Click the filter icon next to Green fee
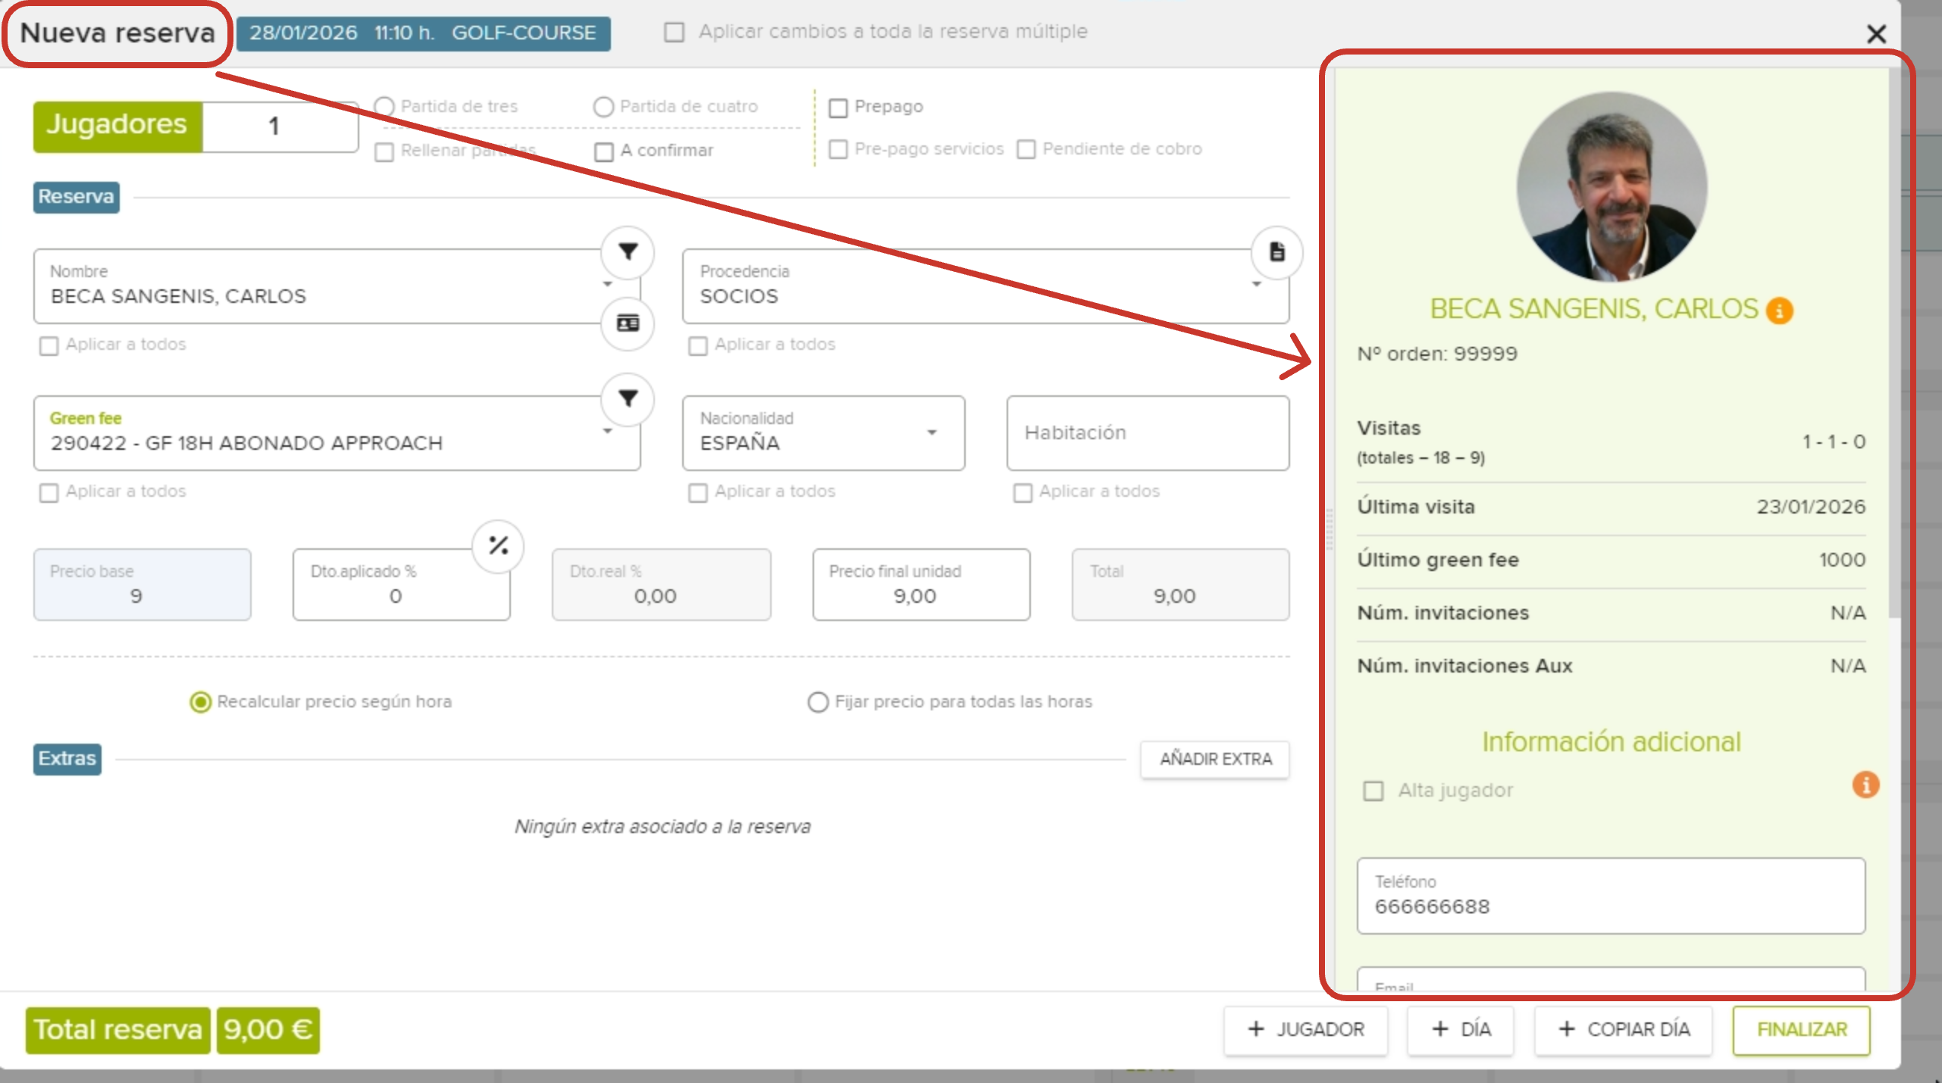This screenshot has width=1942, height=1083. pyautogui.click(x=628, y=399)
